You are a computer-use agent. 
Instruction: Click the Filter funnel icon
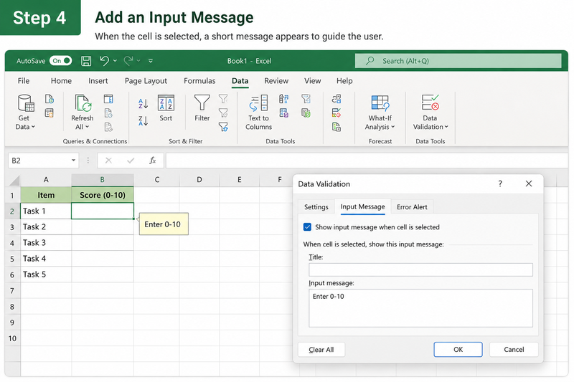coord(202,102)
